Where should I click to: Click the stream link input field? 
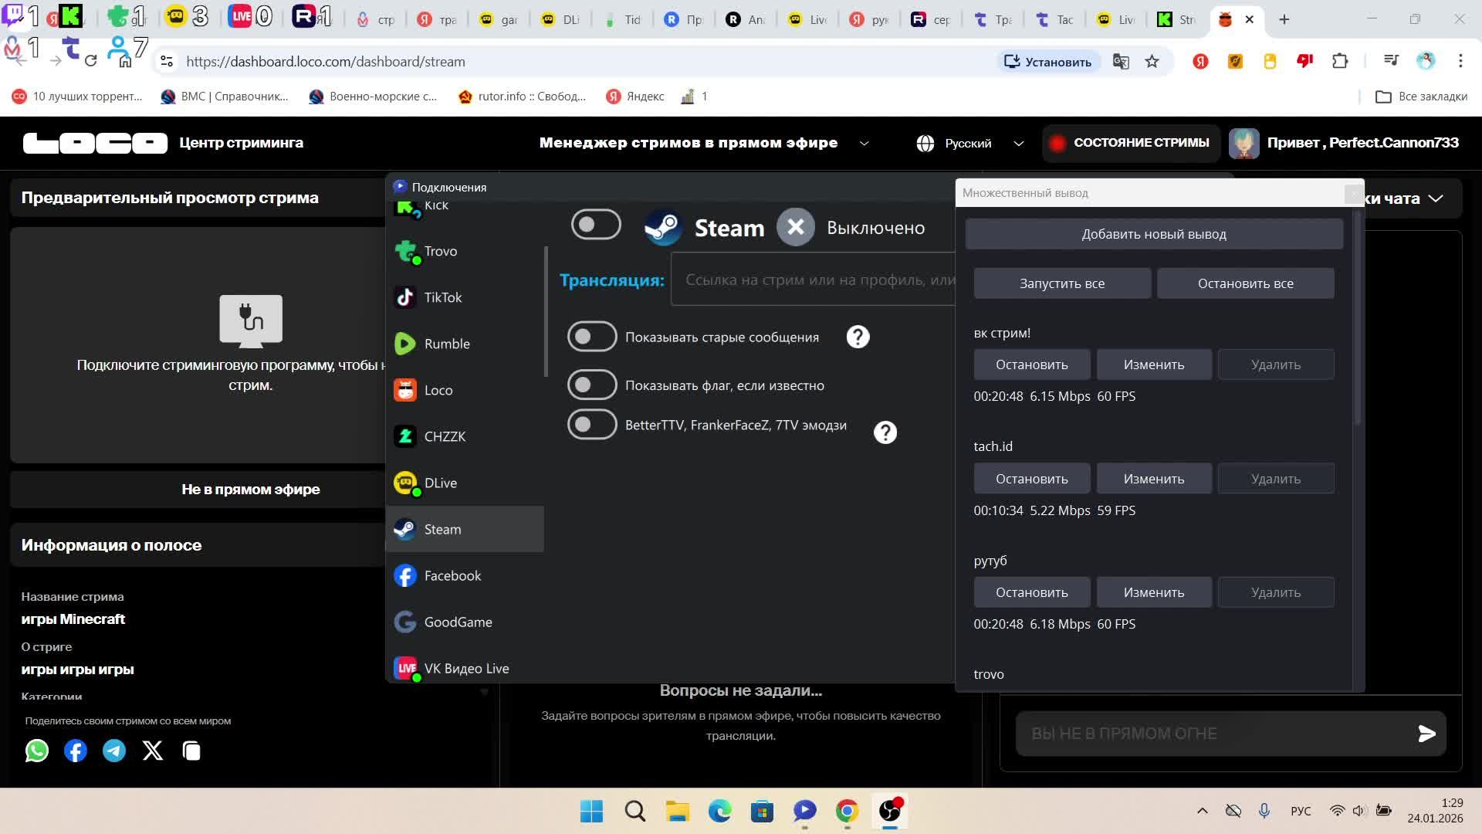[814, 280]
